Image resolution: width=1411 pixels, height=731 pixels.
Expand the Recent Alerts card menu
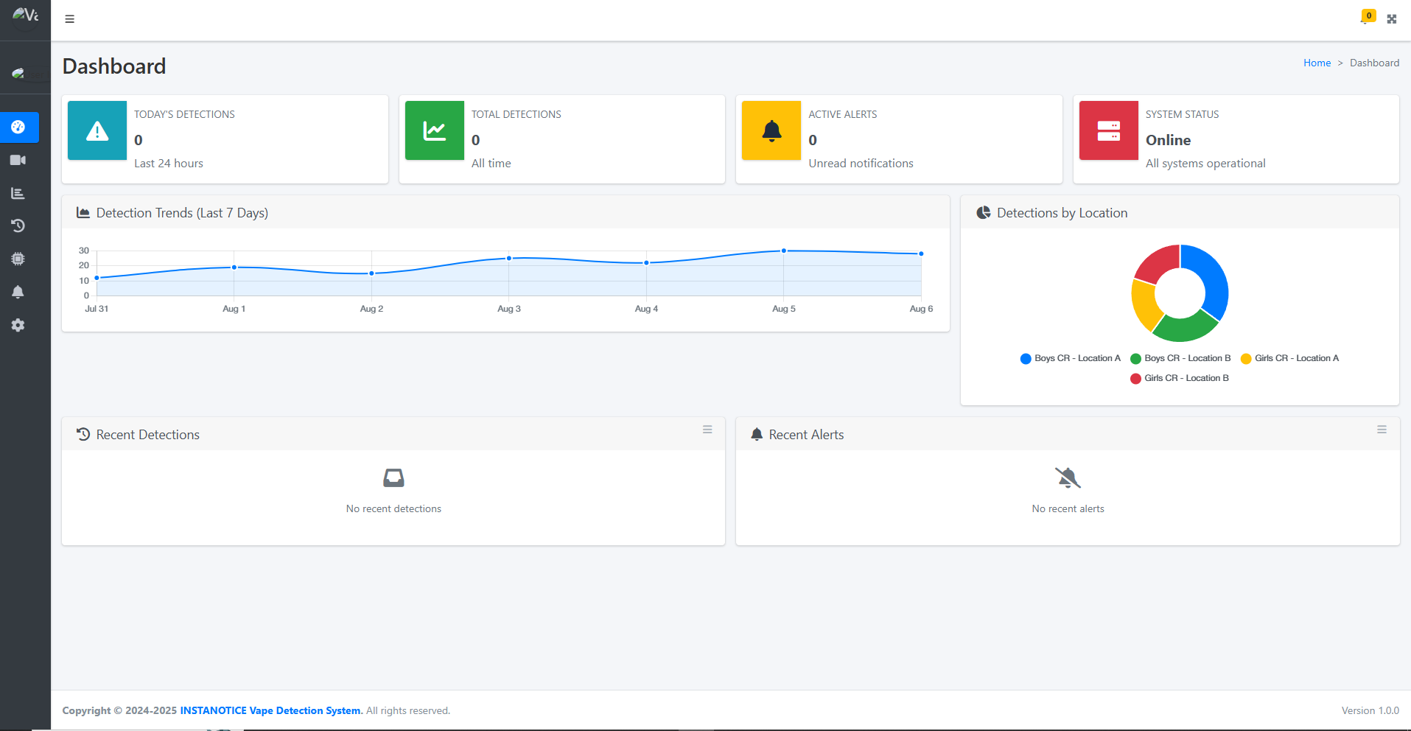pyautogui.click(x=1382, y=430)
